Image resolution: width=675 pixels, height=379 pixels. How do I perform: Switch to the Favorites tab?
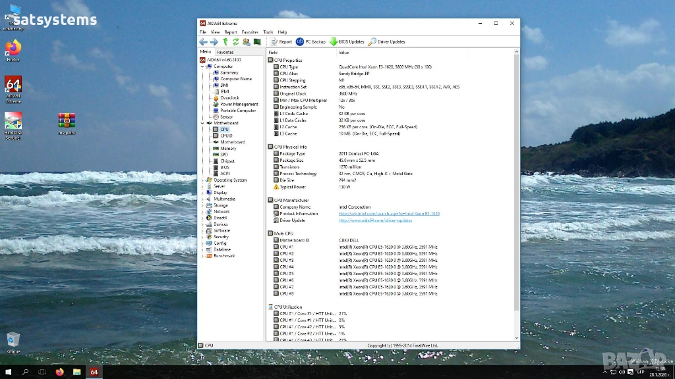tap(225, 52)
